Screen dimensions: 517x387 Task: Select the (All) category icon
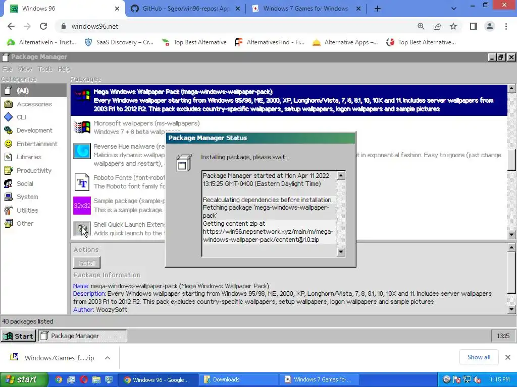tap(8, 91)
